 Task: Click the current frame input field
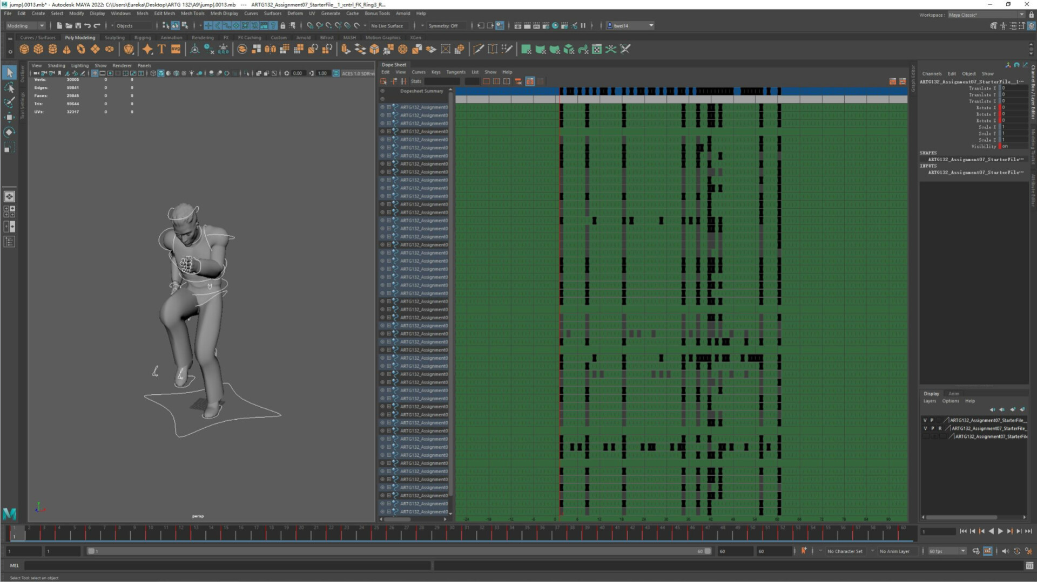(938, 531)
